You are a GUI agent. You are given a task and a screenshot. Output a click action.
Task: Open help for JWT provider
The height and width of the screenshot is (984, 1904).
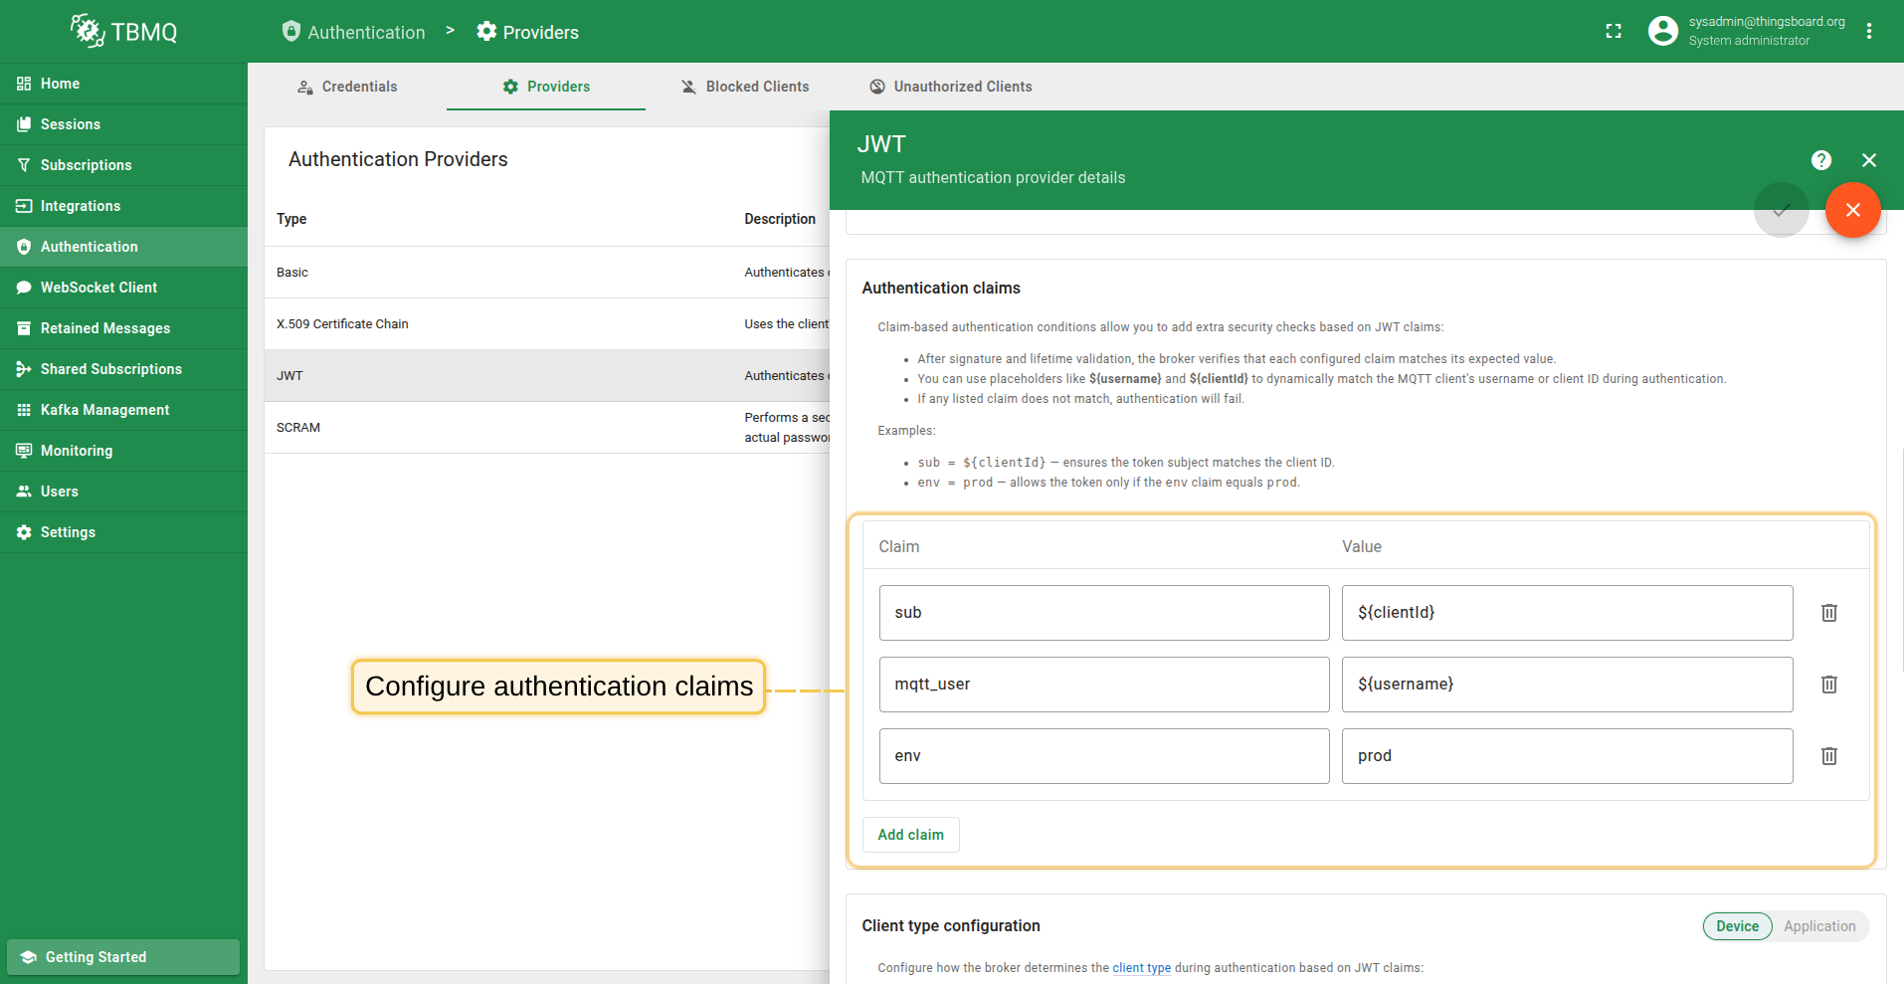[x=1820, y=160]
